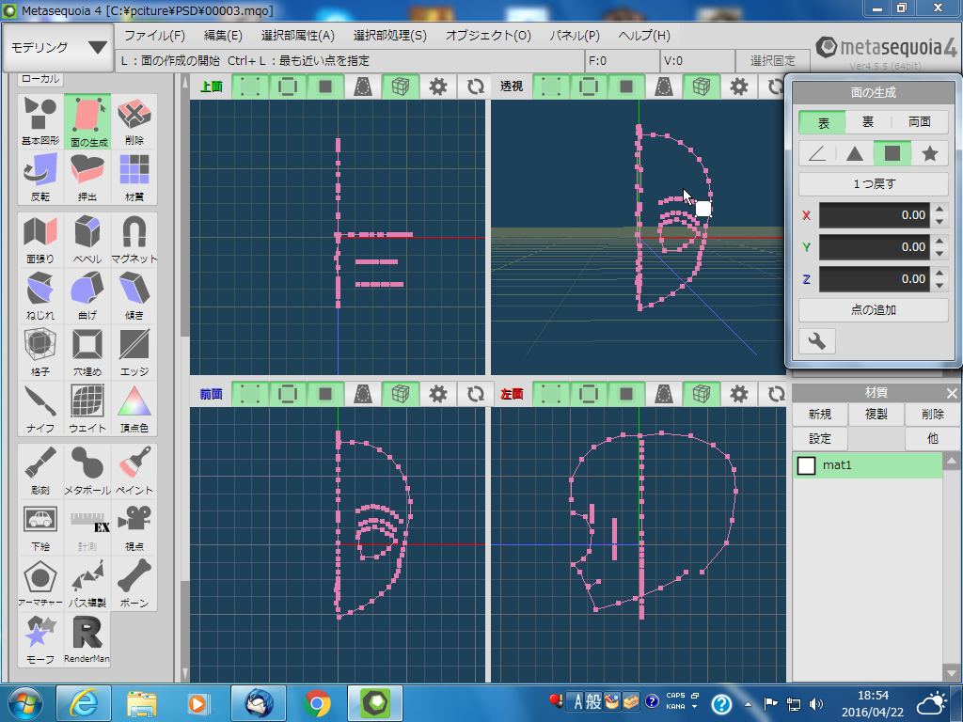Open the モデリング mode dropdown
Image resolution: width=963 pixels, height=722 pixels.
pyautogui.click(x=58, y=47)
